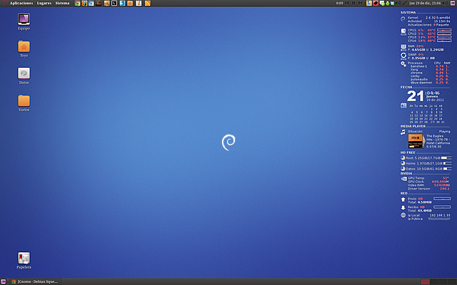Viewport: 457px width, 285px height.
Task: Open the Aplicaciones menu
Action: pyautogui.click(x=21, y=3)
